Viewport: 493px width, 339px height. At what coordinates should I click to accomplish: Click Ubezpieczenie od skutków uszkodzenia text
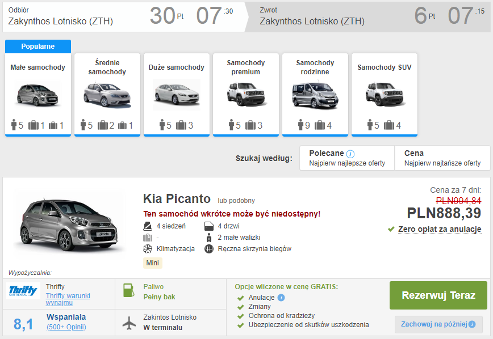(308, 325)
